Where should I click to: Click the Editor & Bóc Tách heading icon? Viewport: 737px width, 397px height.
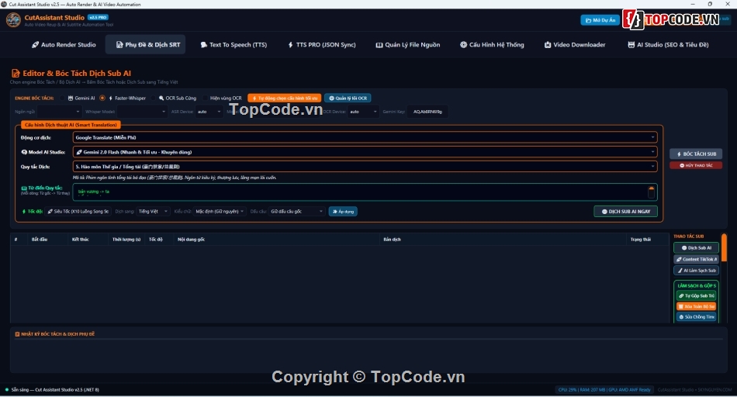point(16,74)
